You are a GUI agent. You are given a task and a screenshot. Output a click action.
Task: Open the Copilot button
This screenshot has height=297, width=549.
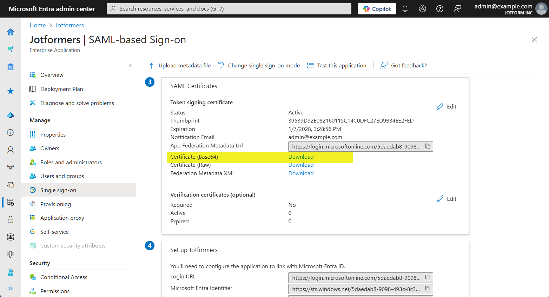click(x=377, y=9)
